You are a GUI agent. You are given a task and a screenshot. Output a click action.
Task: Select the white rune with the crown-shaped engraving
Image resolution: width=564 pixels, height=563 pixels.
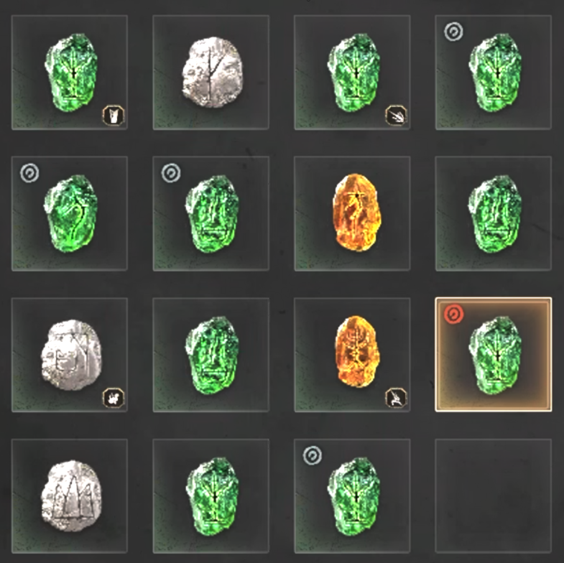[x=71, y=495]
